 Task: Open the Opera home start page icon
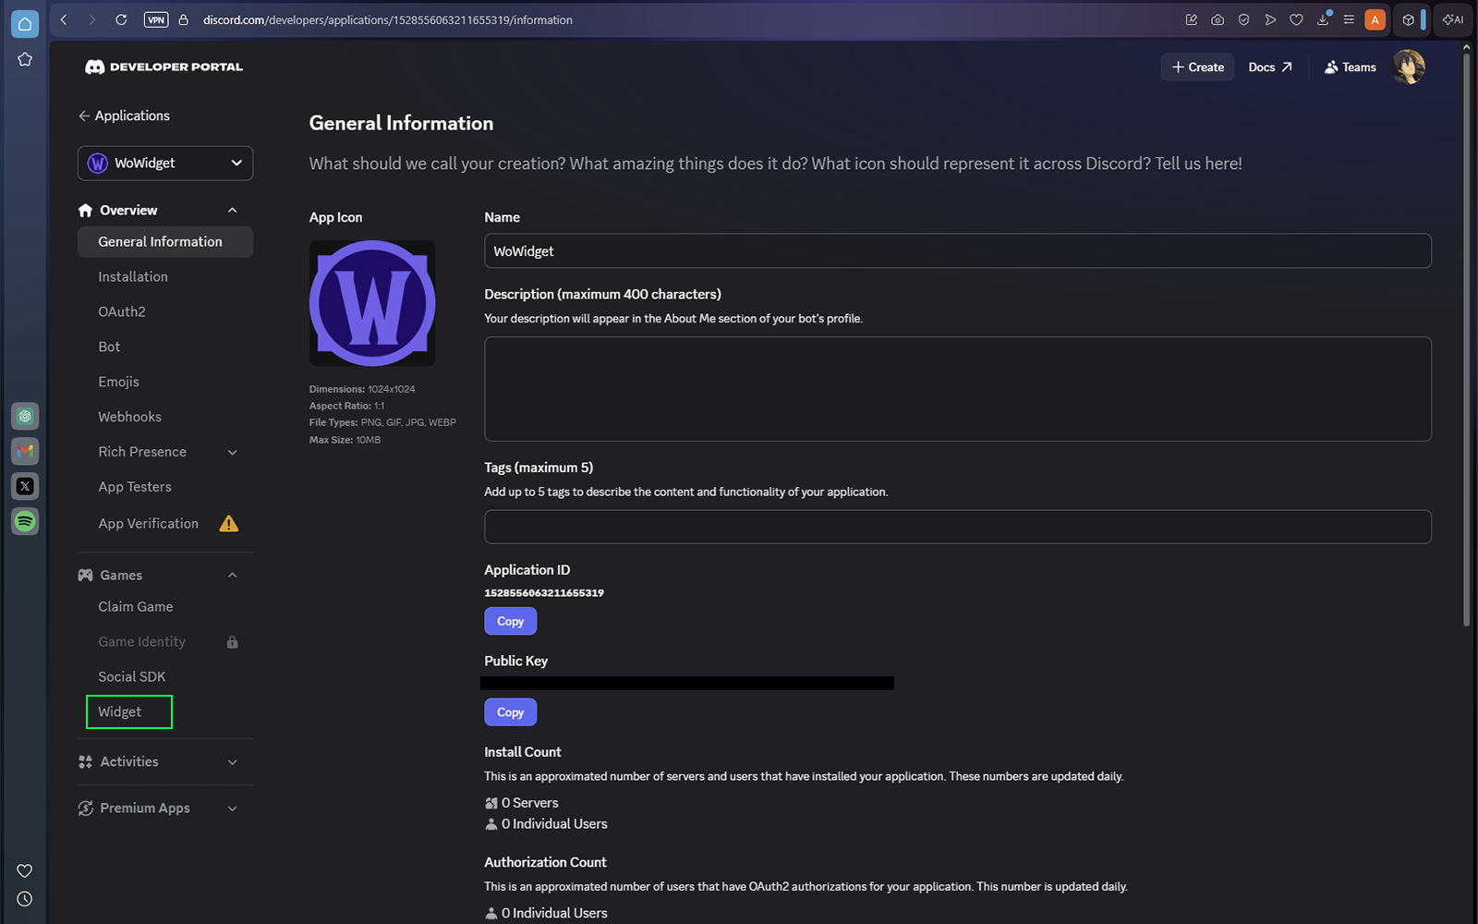25,24
